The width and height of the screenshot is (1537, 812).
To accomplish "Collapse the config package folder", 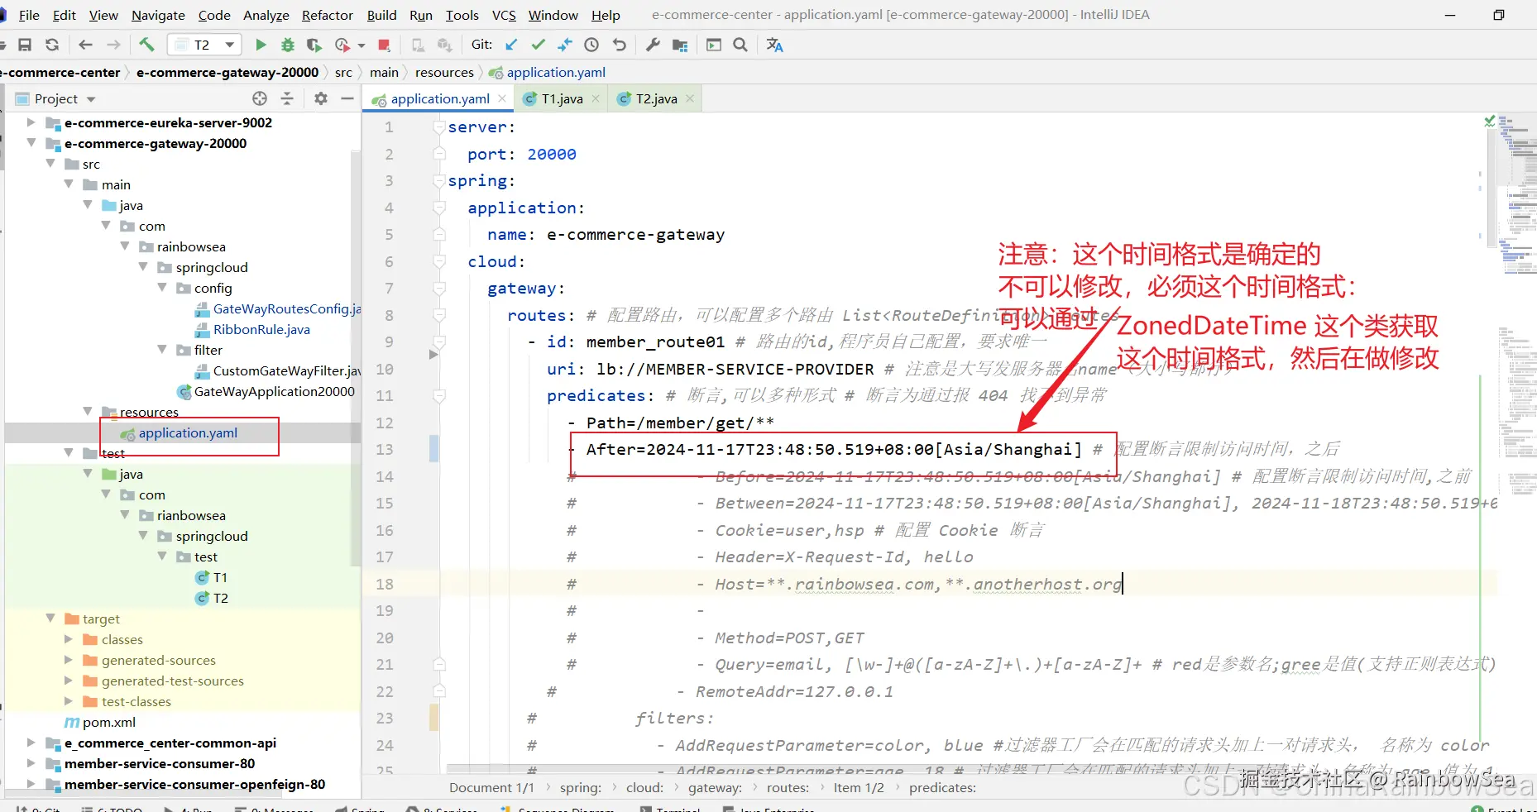I will (162, 288).
